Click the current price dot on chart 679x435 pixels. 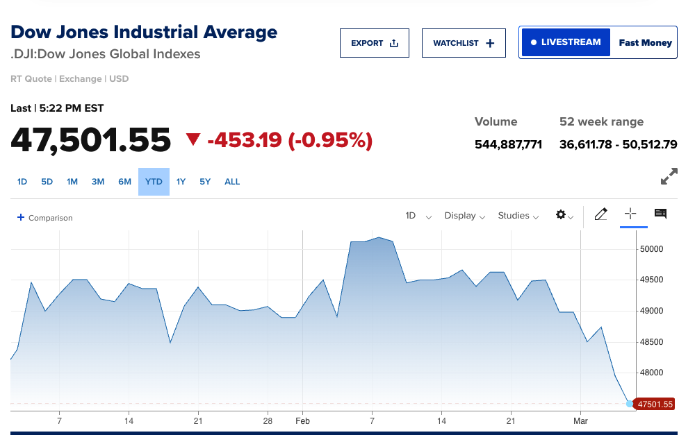[630, 404]
